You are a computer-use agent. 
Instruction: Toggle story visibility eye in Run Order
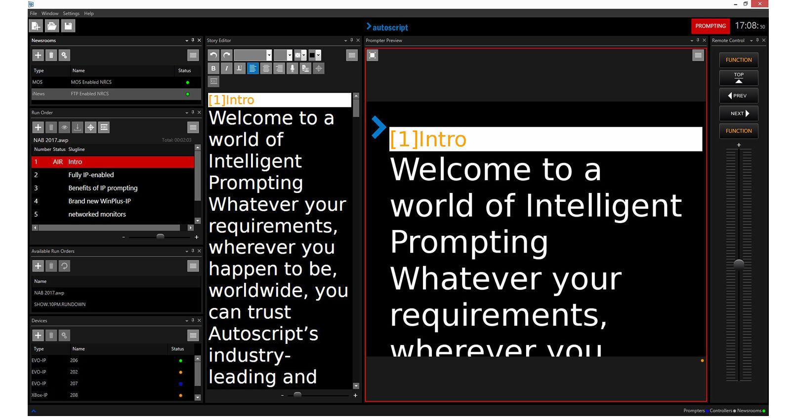tap(64, 127)
